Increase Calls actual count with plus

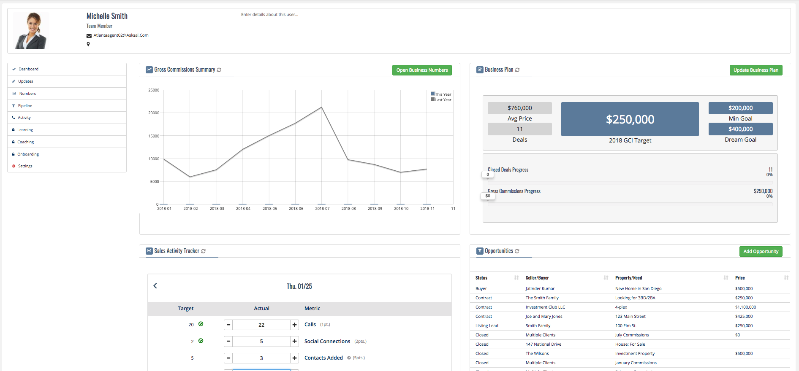click(295, 325)
